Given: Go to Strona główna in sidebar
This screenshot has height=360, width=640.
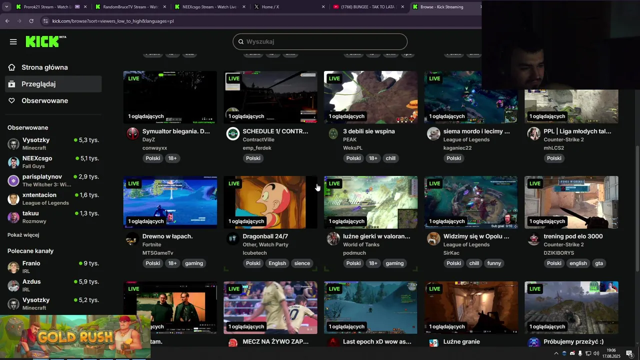Looking at the screenshot, I should (53, 67).
